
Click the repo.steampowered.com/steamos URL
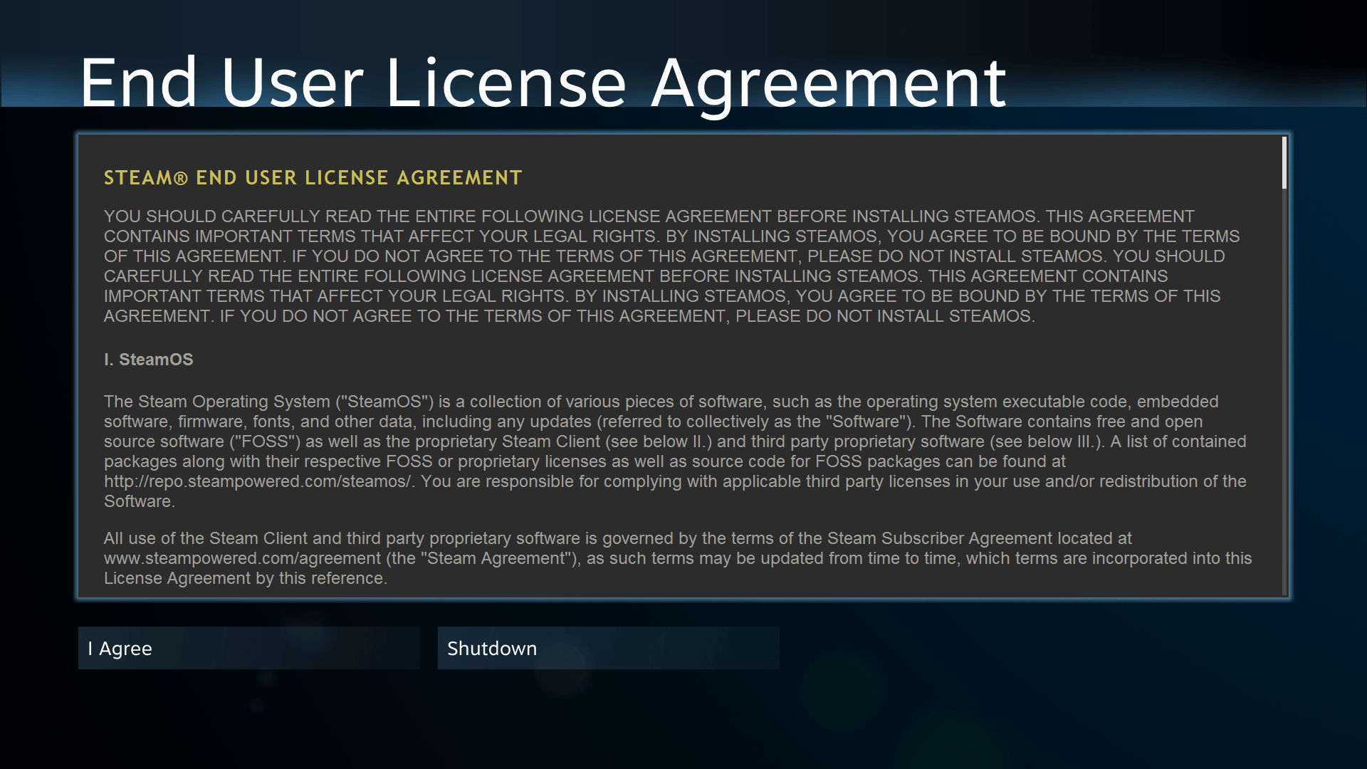[x=258, y=482]
